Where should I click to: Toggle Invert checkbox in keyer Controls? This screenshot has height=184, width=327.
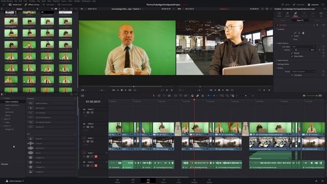pos(292,36)
